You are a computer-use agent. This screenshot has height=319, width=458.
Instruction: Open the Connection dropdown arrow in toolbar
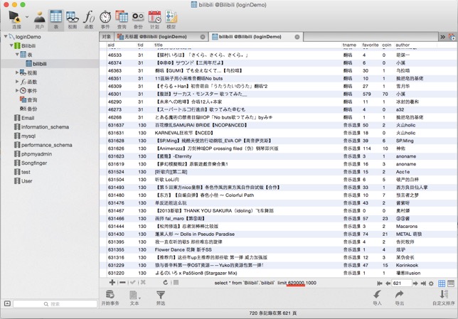[x=27, y=17]
